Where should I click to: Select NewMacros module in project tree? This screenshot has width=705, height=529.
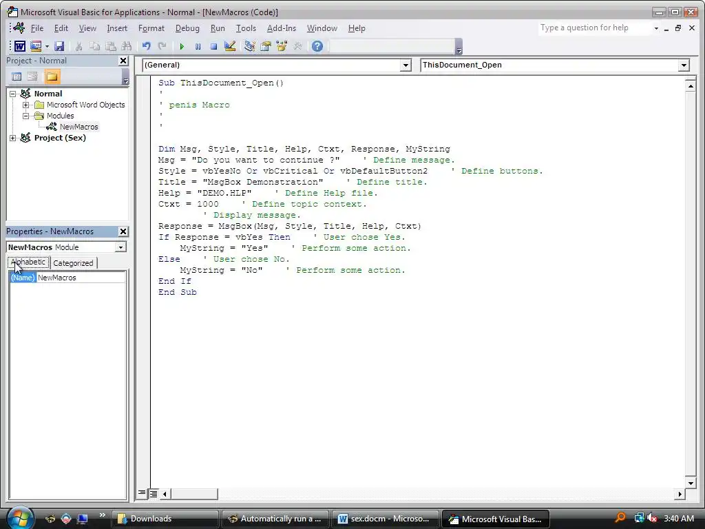[78, 127]
